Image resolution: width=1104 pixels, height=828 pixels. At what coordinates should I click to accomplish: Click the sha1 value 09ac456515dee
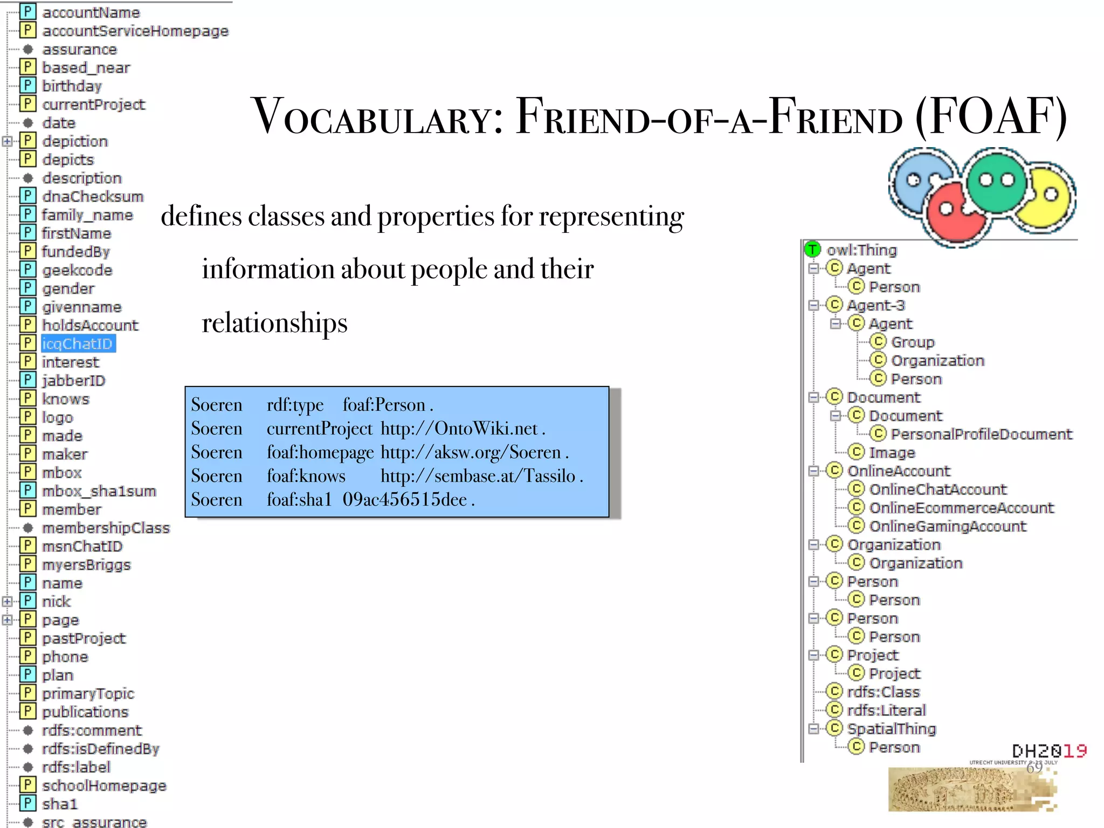coord(405,500)
